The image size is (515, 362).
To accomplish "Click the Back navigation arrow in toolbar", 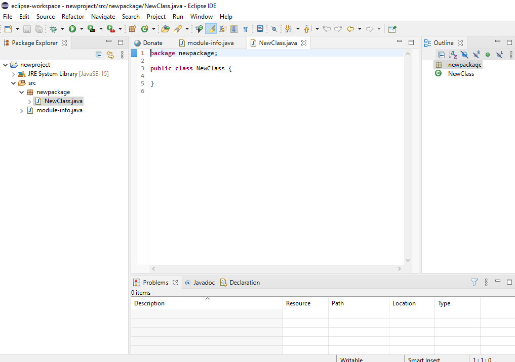I will click(350, 29).
